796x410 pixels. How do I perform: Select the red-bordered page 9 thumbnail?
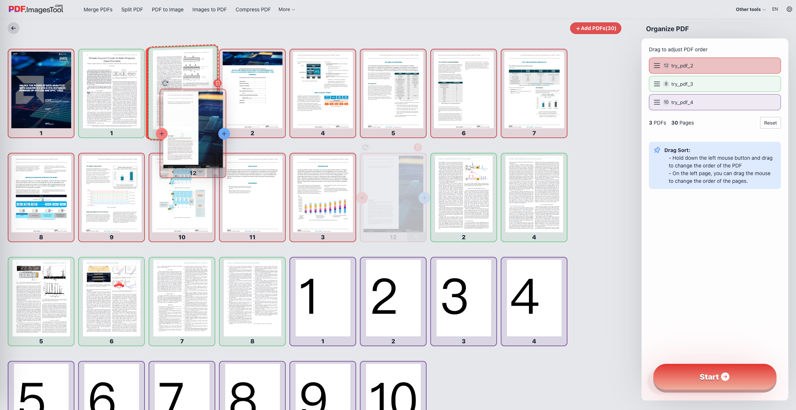pos(112,197)
